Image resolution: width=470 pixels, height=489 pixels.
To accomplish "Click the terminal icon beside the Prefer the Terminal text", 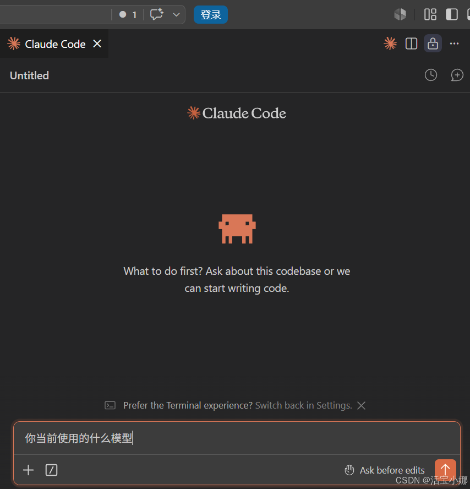I will 110,405.
